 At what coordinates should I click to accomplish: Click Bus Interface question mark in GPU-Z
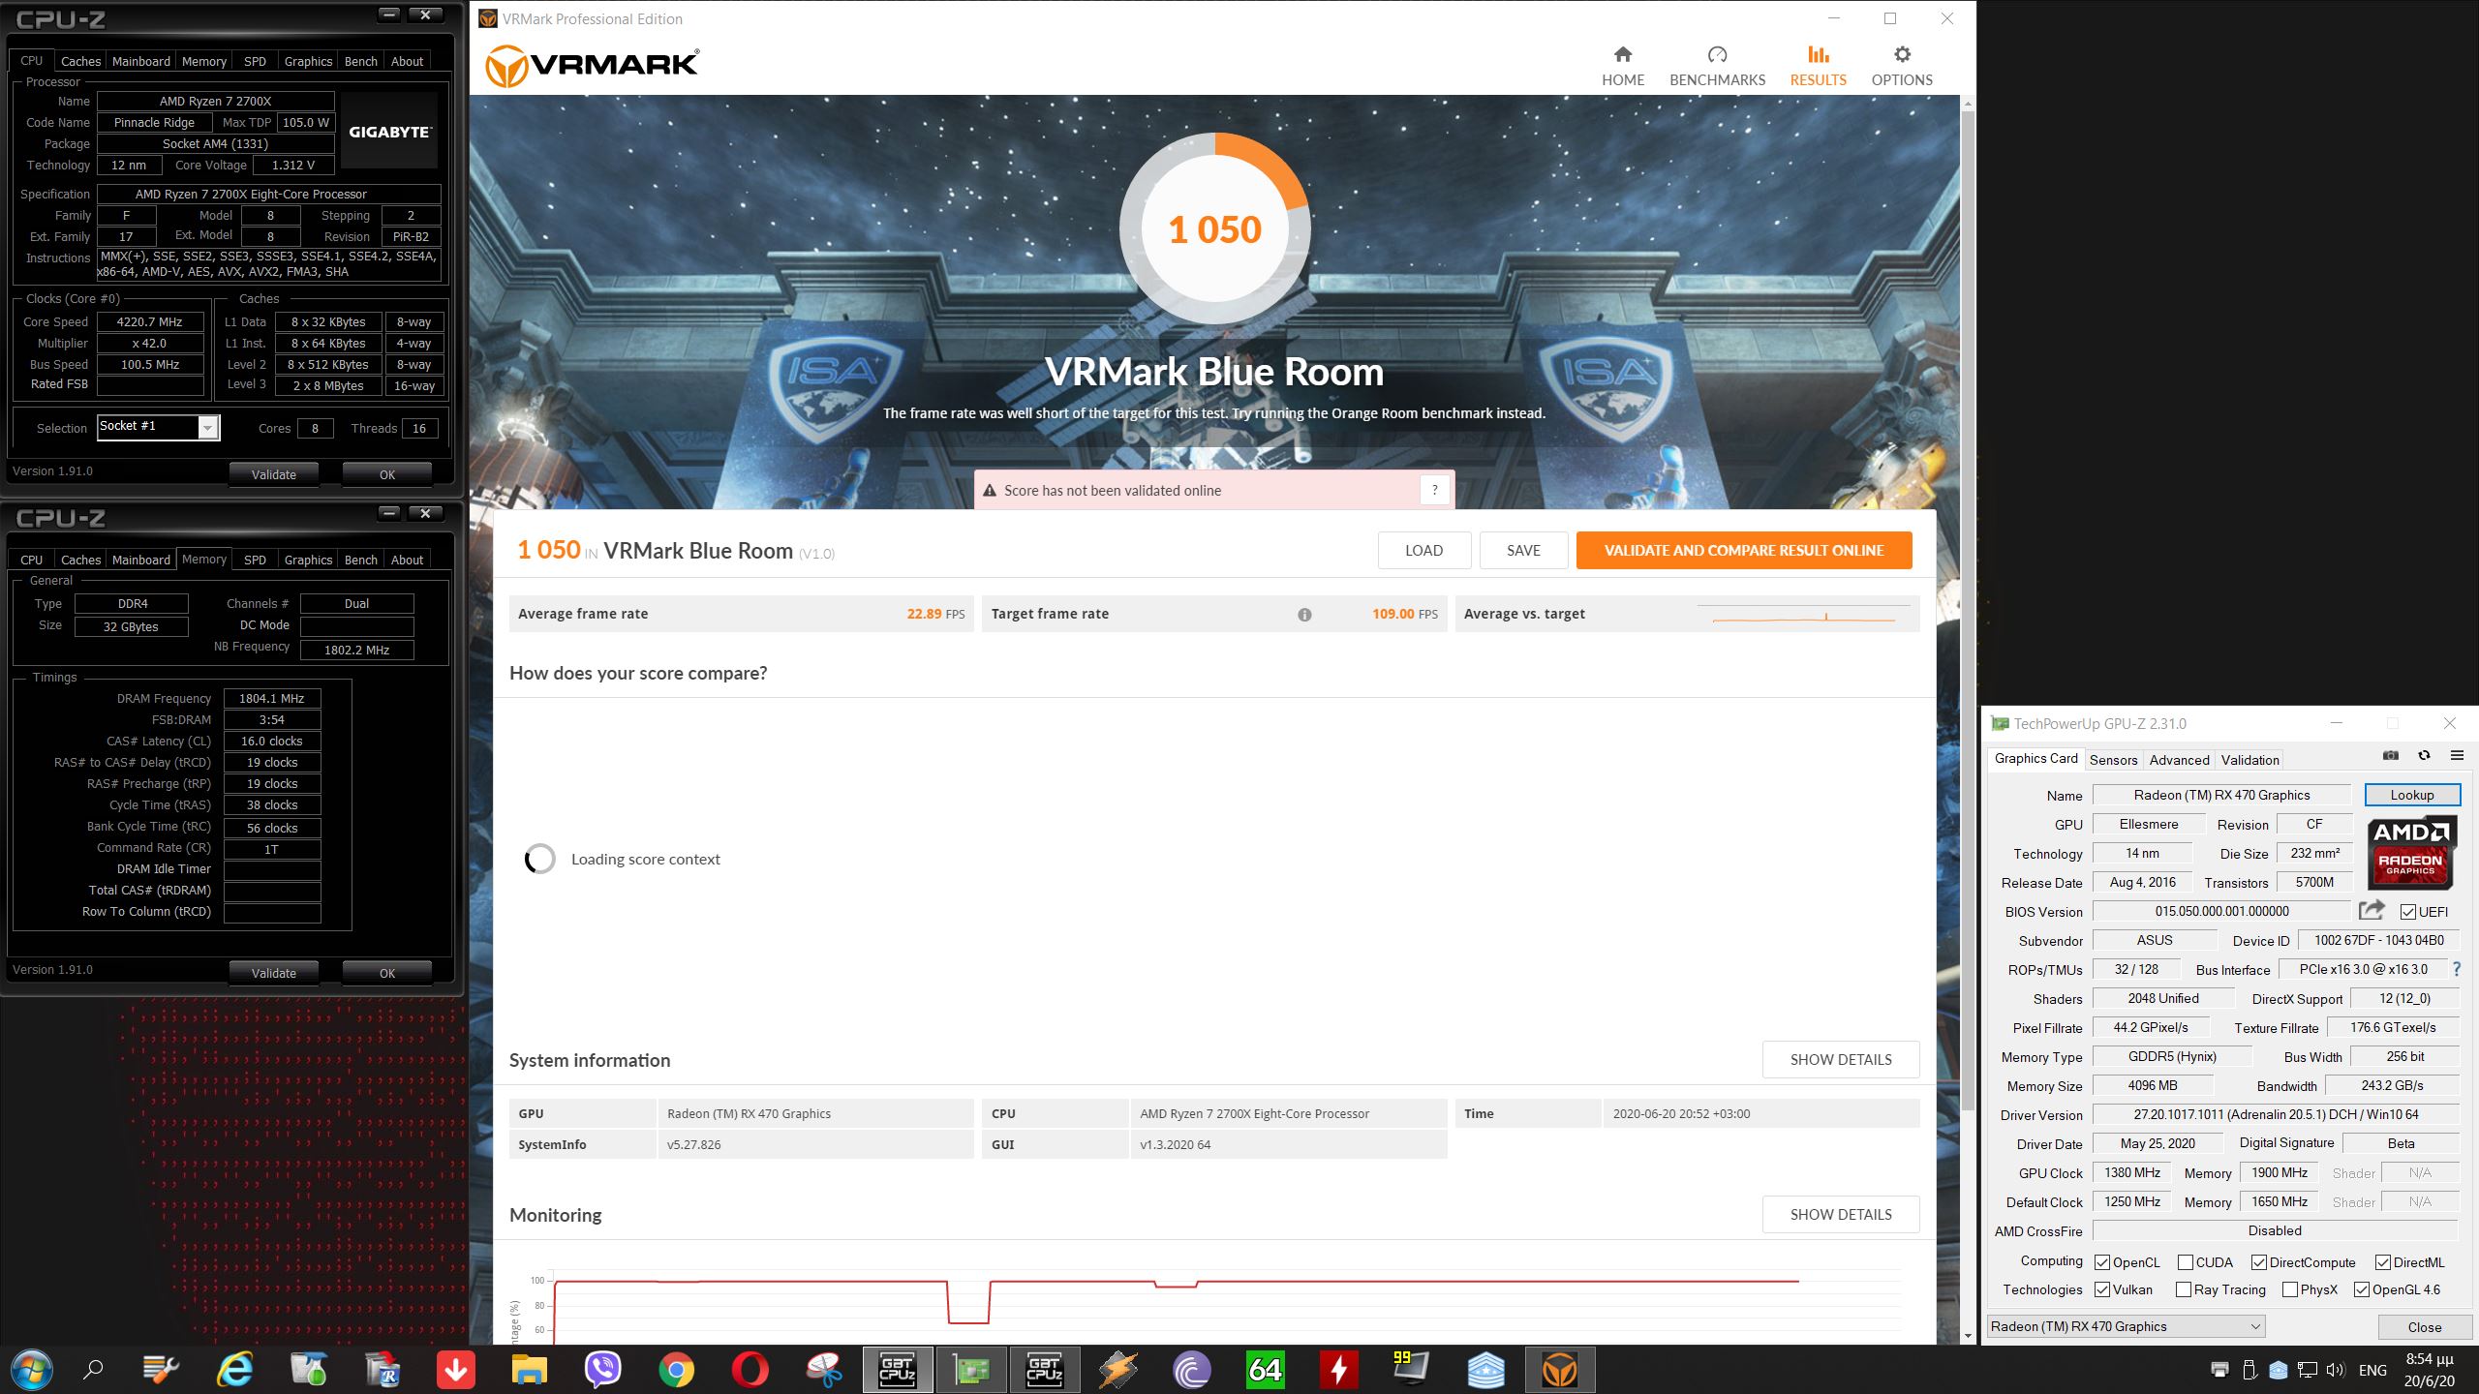pos(2456,969)
